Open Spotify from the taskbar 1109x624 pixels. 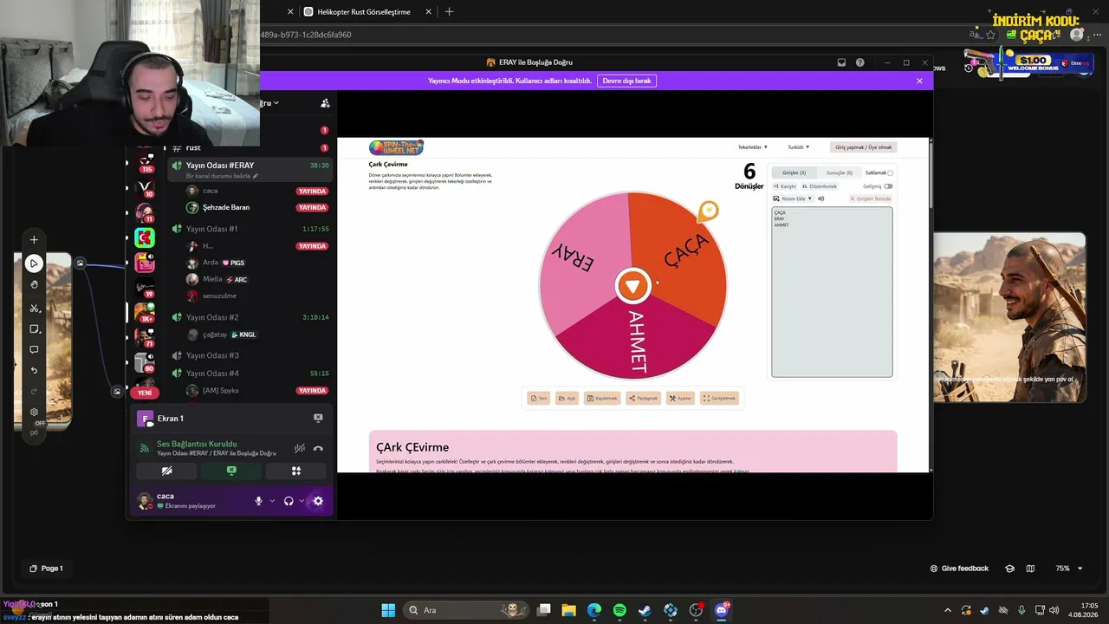tap(619, 610)
